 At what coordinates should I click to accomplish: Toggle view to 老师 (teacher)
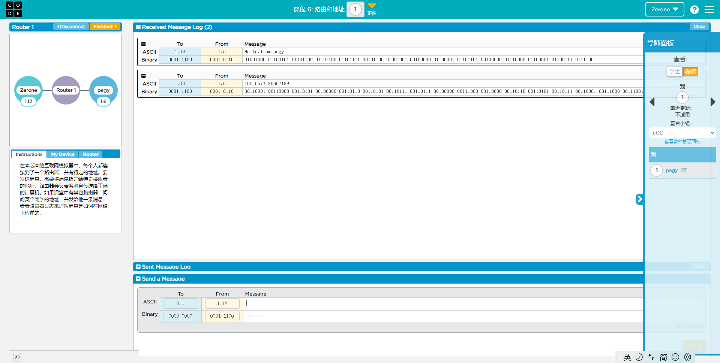[690, 72]
